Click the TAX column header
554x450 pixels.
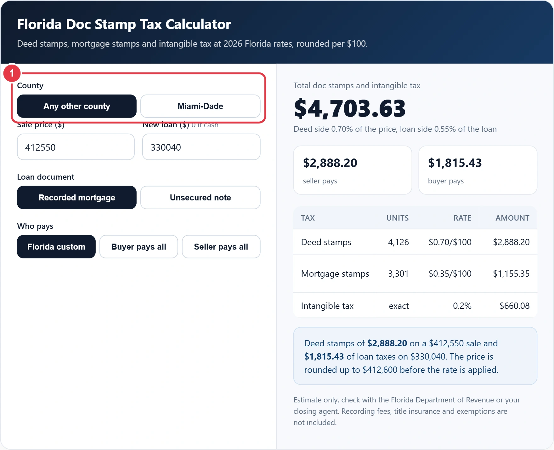coord(308,218)
